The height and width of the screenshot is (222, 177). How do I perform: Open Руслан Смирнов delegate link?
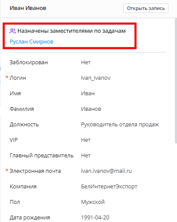click(31, 42)
